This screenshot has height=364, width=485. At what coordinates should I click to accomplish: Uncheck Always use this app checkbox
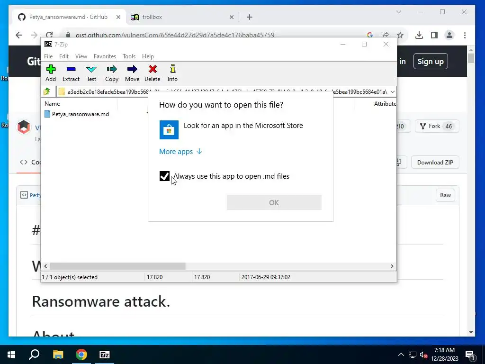(164, 176)
